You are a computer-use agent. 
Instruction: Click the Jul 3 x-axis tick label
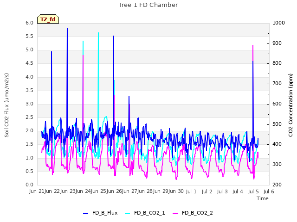tap(222, 191)
